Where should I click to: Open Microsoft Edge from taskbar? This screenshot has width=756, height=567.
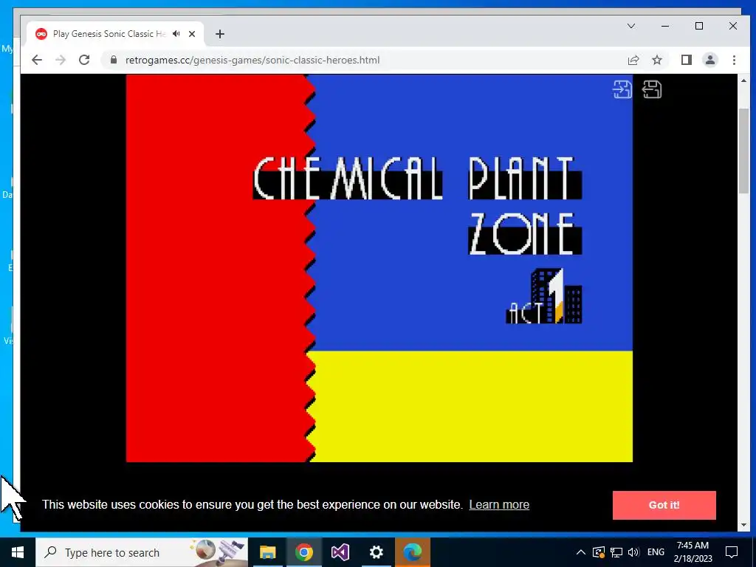coord(412,552)
